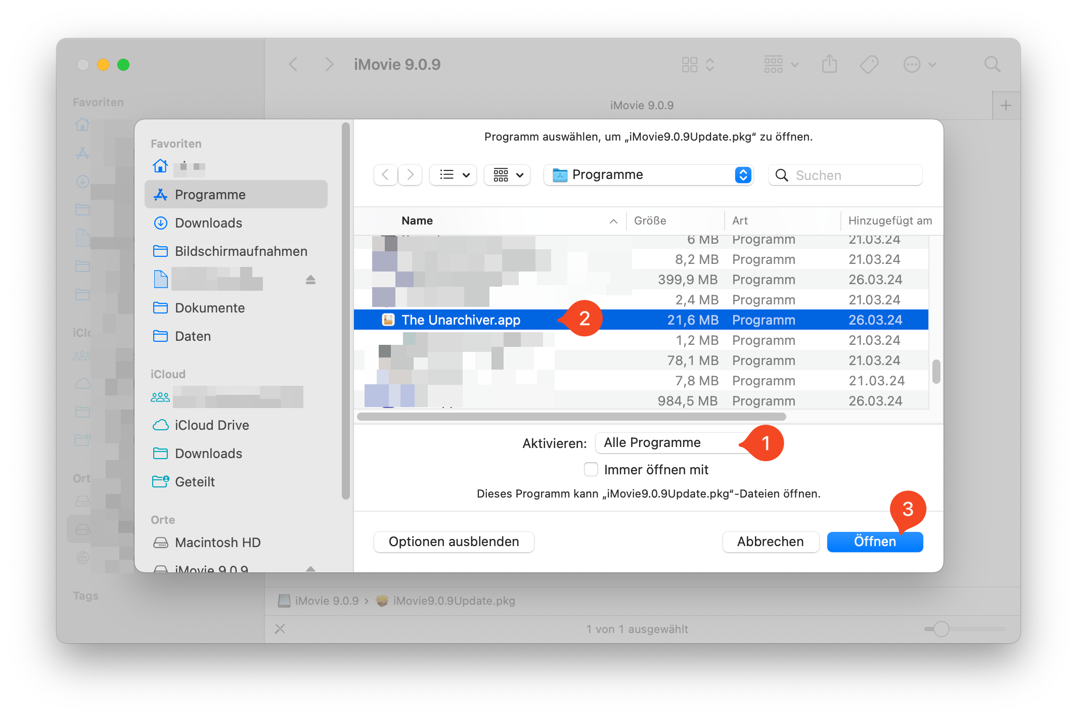Viewport: 1077px width, 718px height.
Task: Eject the iMovie 9.0.9 volume in sidebar
Action: coord(310,568)
